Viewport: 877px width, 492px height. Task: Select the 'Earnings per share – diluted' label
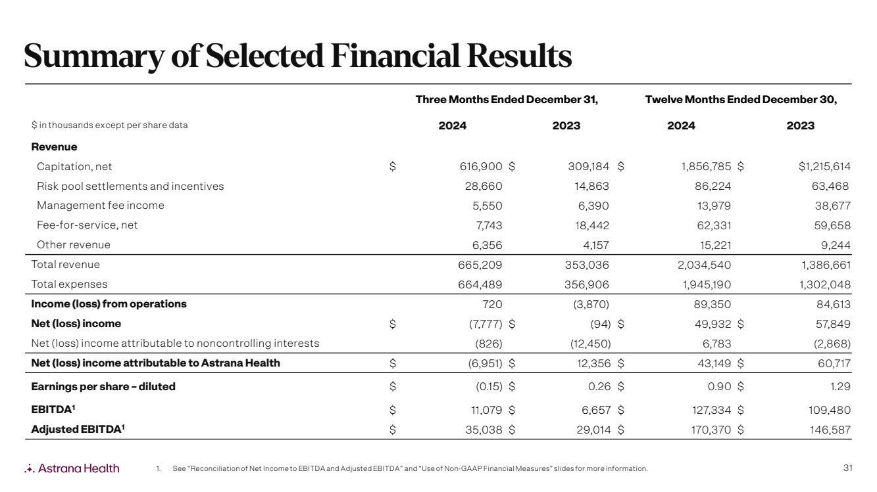[x=103, y=386]
